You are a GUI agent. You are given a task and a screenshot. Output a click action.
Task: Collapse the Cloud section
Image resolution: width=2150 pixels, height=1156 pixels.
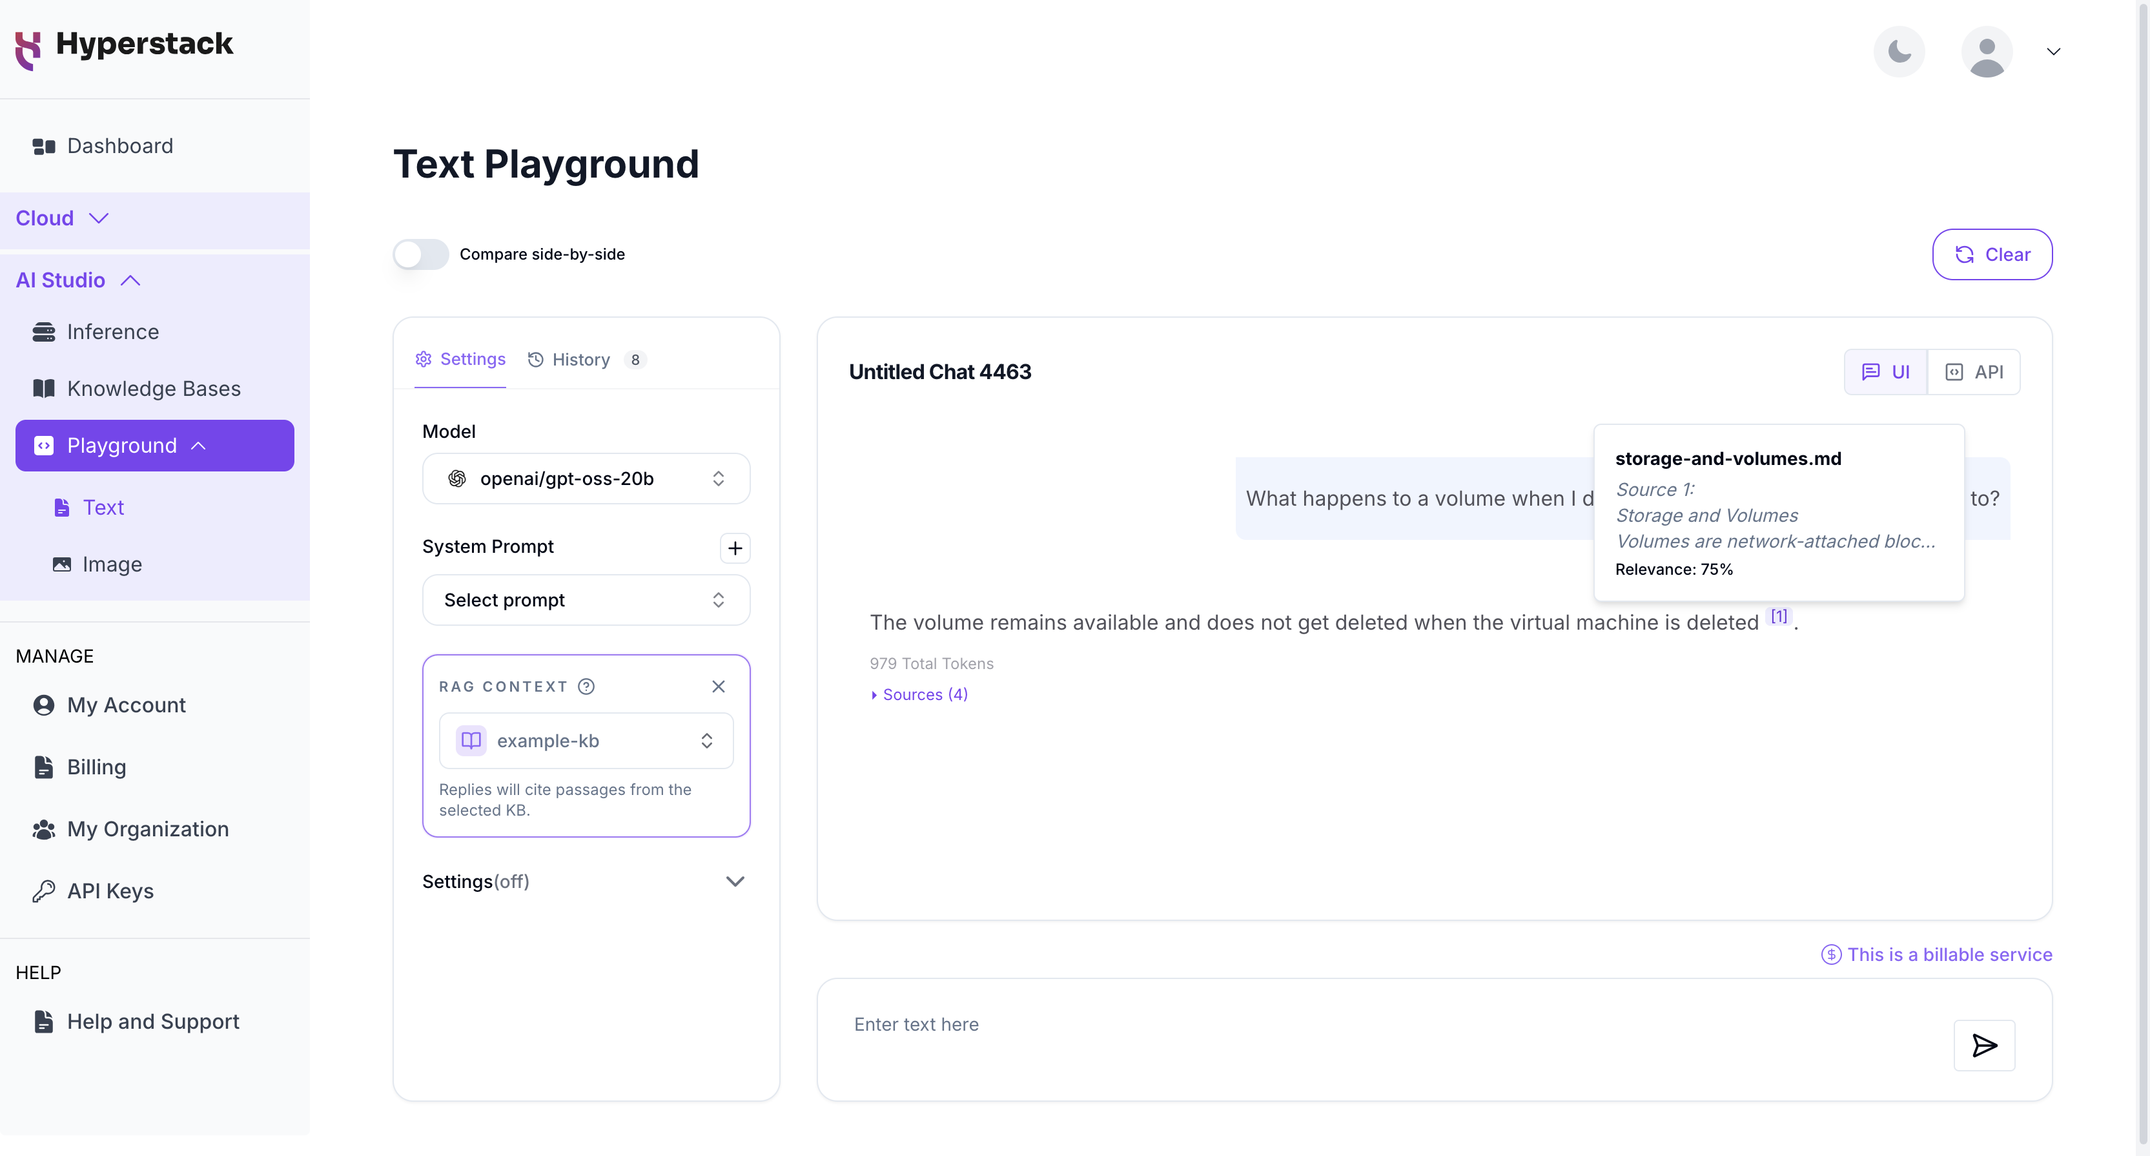tap(154, 219)
